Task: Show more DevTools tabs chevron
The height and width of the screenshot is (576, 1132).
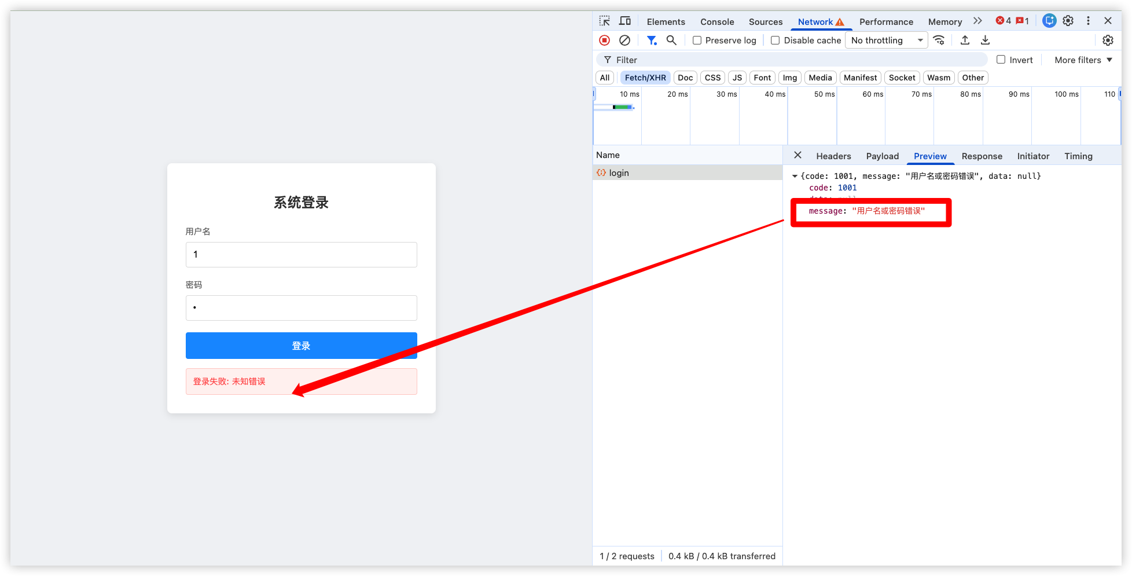Action: (977, 21)
